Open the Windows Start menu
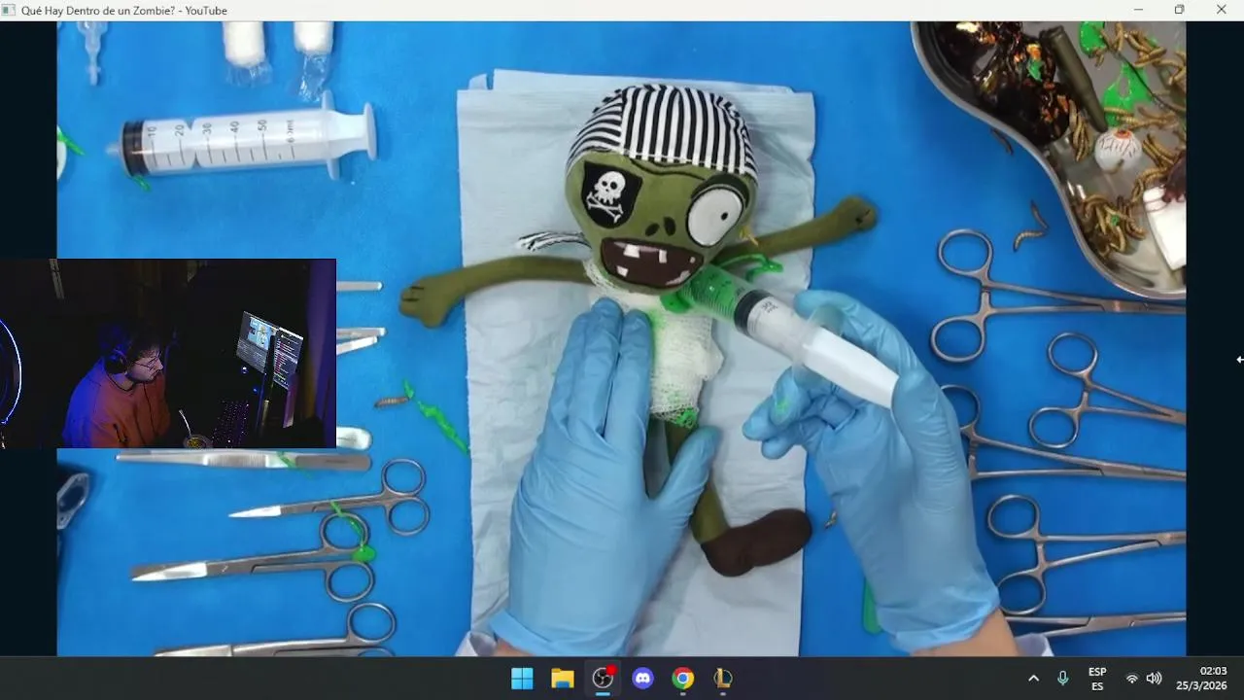 (x=522, y=679)
